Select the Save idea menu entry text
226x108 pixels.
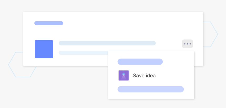point(144,76)
